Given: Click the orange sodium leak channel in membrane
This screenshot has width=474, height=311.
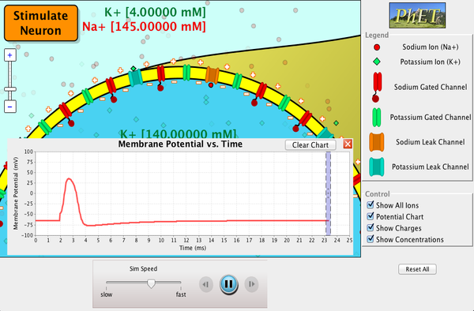Looking at the screenshot, I should point(212,75).
